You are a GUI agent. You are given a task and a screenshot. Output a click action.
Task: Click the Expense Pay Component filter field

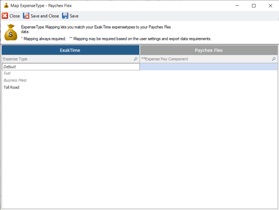click(x=209, y=59)
